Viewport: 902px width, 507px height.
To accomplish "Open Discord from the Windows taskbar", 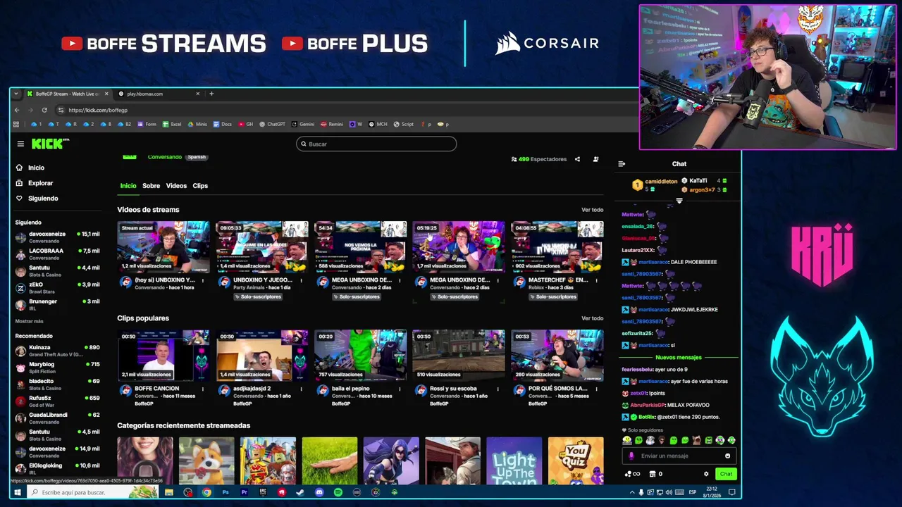I will (x=319, y=492).
